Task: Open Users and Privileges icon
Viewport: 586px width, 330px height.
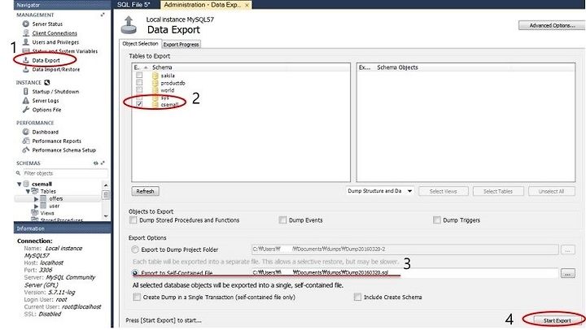Action: [x=26, y=41]
